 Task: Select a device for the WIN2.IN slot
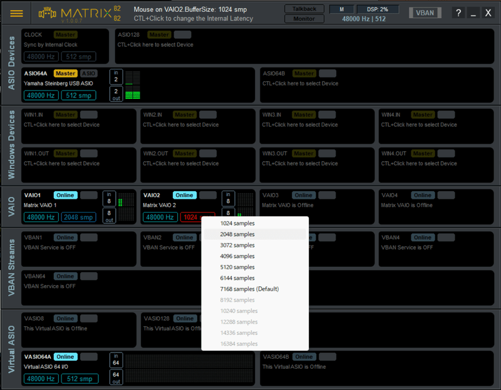(x=181, y=124)
